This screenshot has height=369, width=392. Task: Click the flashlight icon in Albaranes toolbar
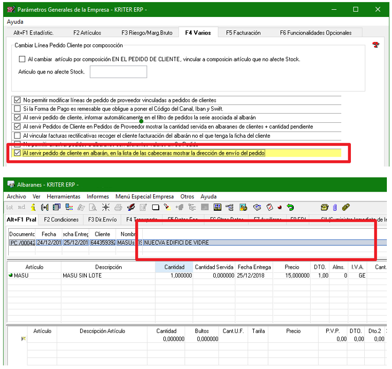[x=167, y=207]
